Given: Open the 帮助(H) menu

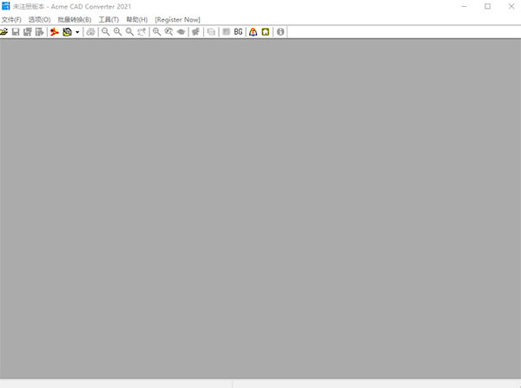Looking at the screenshot, I should [137, 19].
